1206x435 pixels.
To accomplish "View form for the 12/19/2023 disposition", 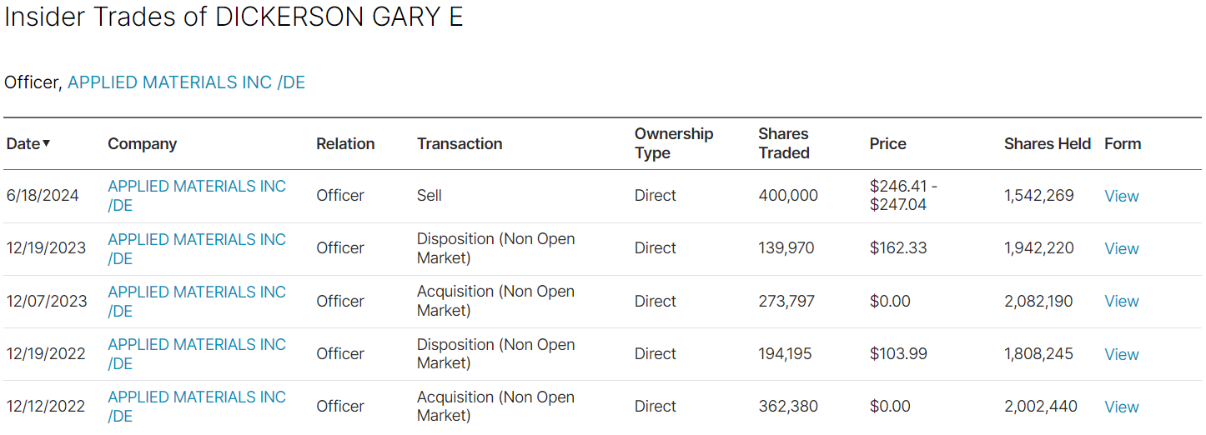I will coord(1121,248).
